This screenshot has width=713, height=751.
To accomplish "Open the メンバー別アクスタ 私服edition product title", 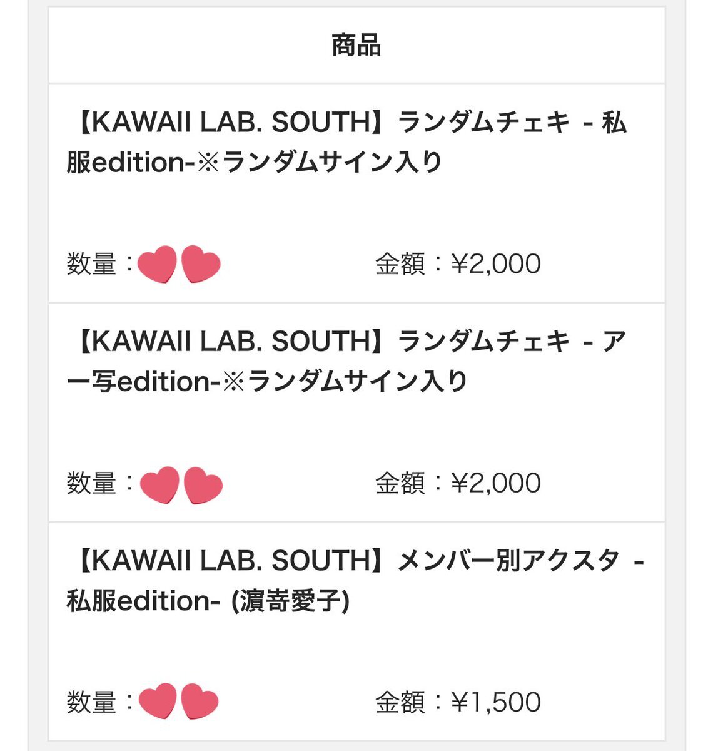I will [x=356, y=580].
